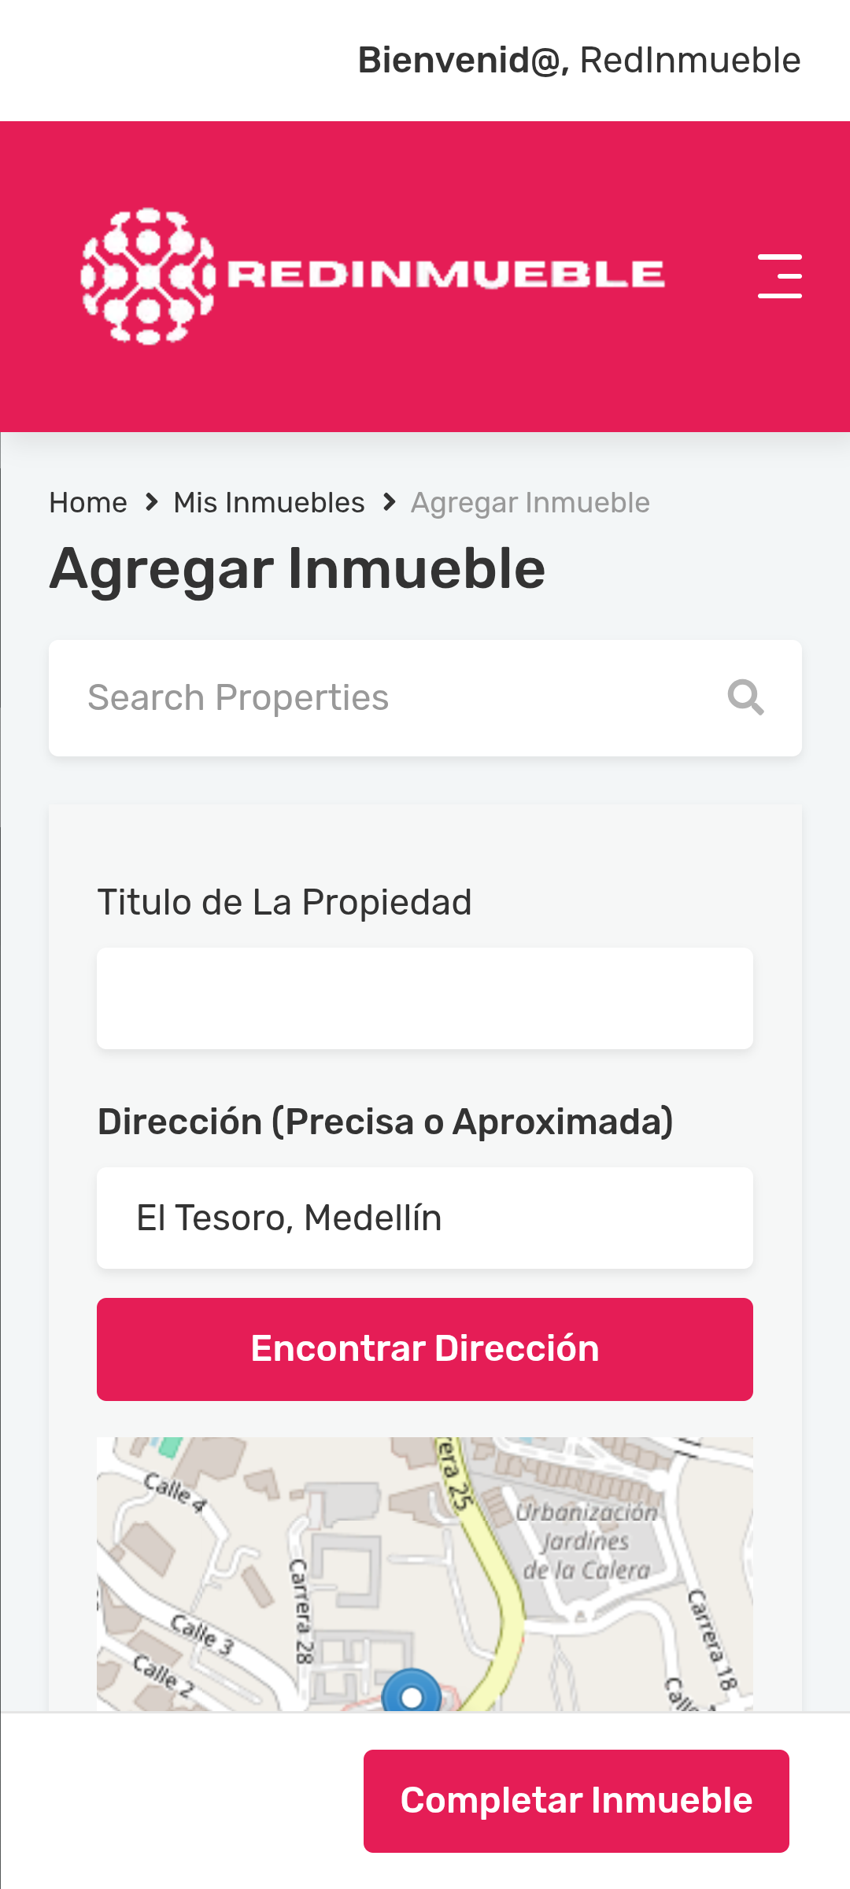Viewport: 850px width, 1889px height.
Task: Open the Bienvenid@, RedInmueble account link
Action: point(578,61)
